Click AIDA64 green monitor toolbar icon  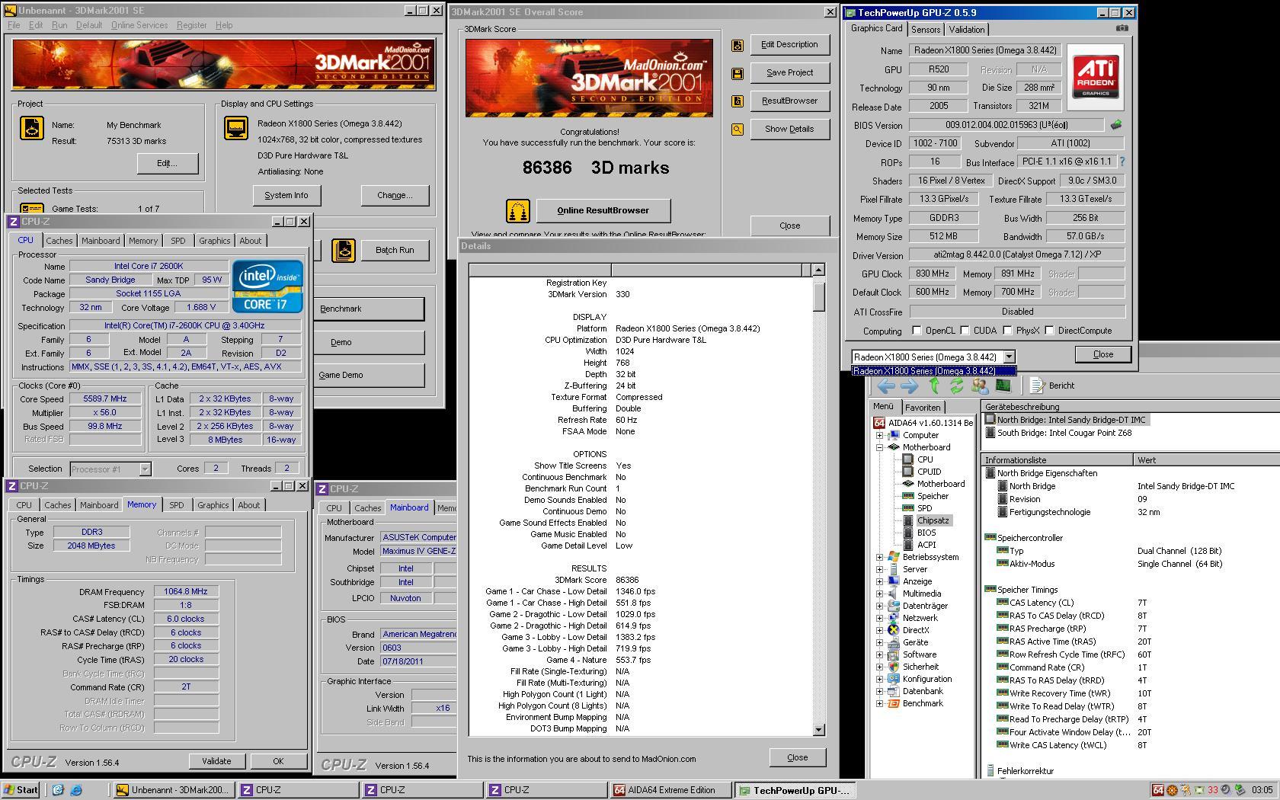pyautogui.click(x=1003, y=386)
